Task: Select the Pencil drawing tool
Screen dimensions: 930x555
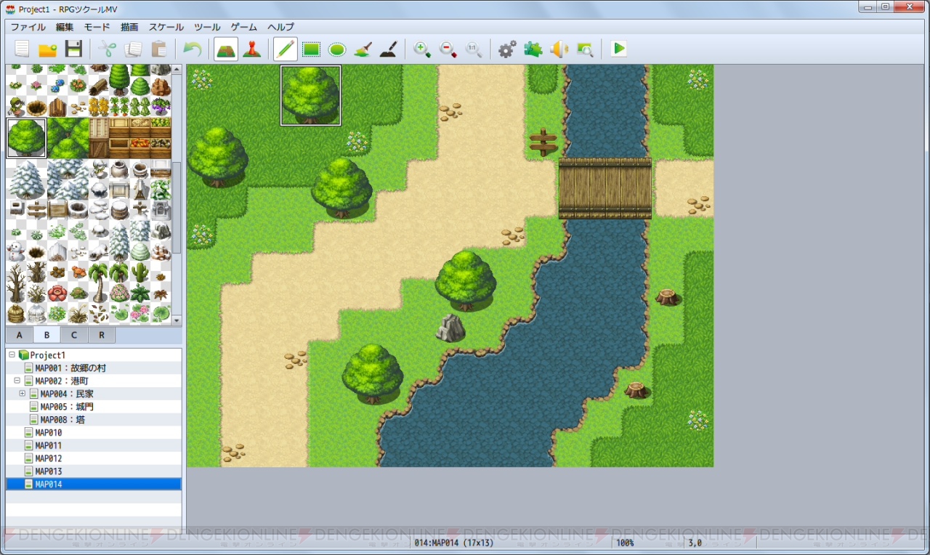Action: click(x=286, y=49)
